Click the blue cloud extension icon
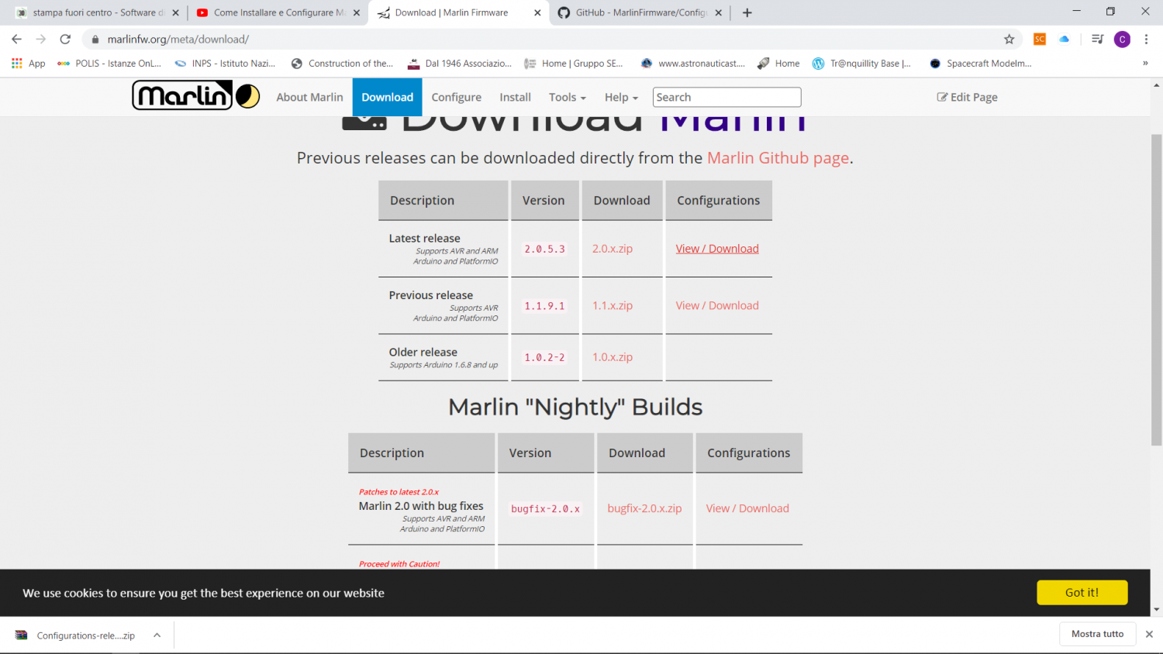 coord(1064,40)
